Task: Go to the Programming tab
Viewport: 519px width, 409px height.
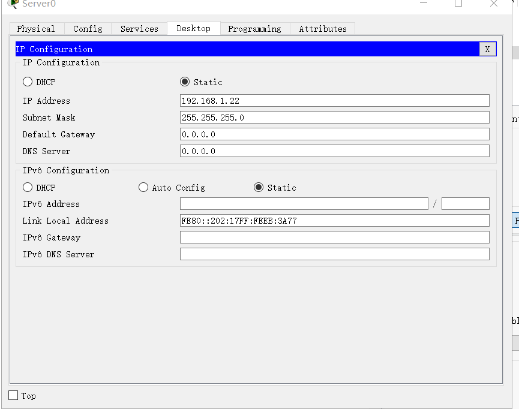Action: point(255,29)
